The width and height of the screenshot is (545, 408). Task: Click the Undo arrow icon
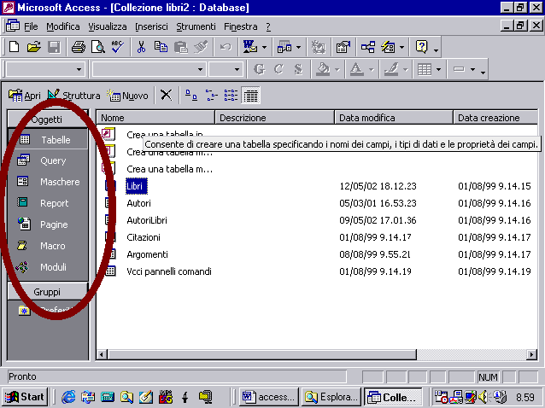(x=226, y=47)
